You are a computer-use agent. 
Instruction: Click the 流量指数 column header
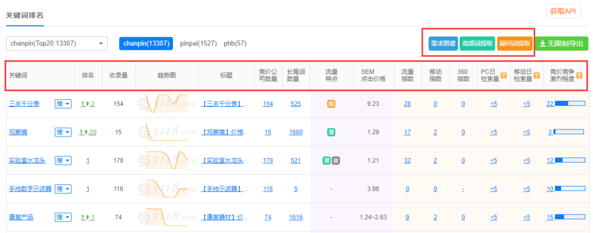coord(407,76)
